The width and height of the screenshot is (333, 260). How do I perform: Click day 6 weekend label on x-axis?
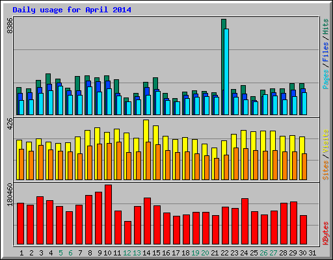[70, 253]
